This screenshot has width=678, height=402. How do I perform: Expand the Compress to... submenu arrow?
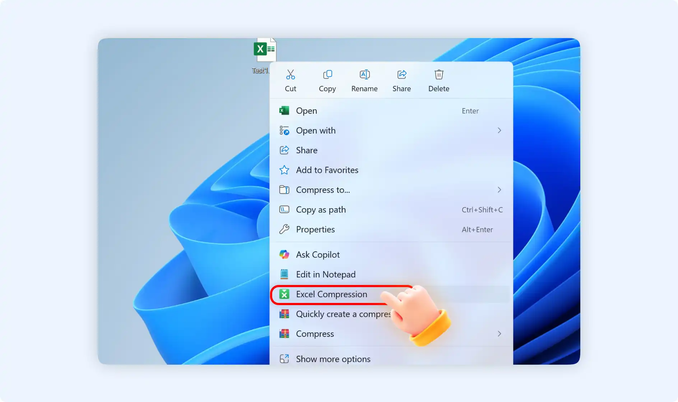tap(499, 190)
